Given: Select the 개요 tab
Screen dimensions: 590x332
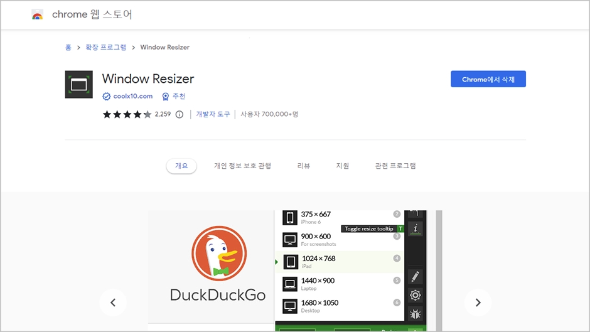Looking at the screenshot, I should point(181,166).
